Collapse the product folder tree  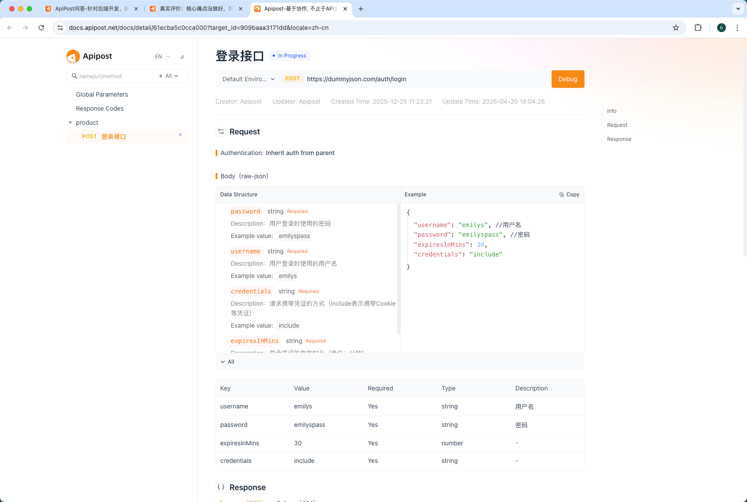point(70,123)
